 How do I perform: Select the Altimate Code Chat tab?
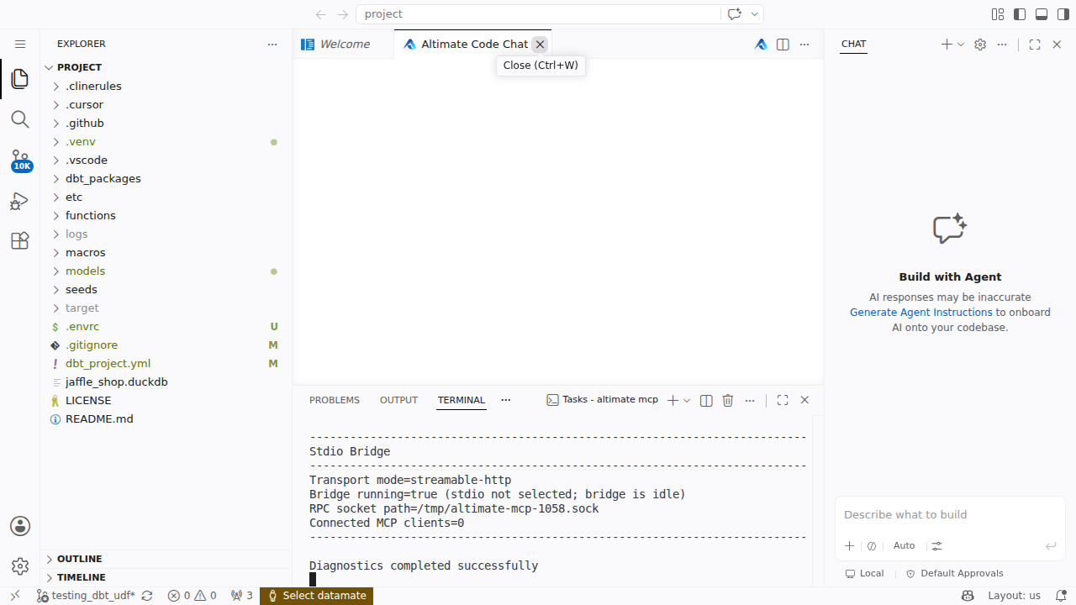[474, 45]
